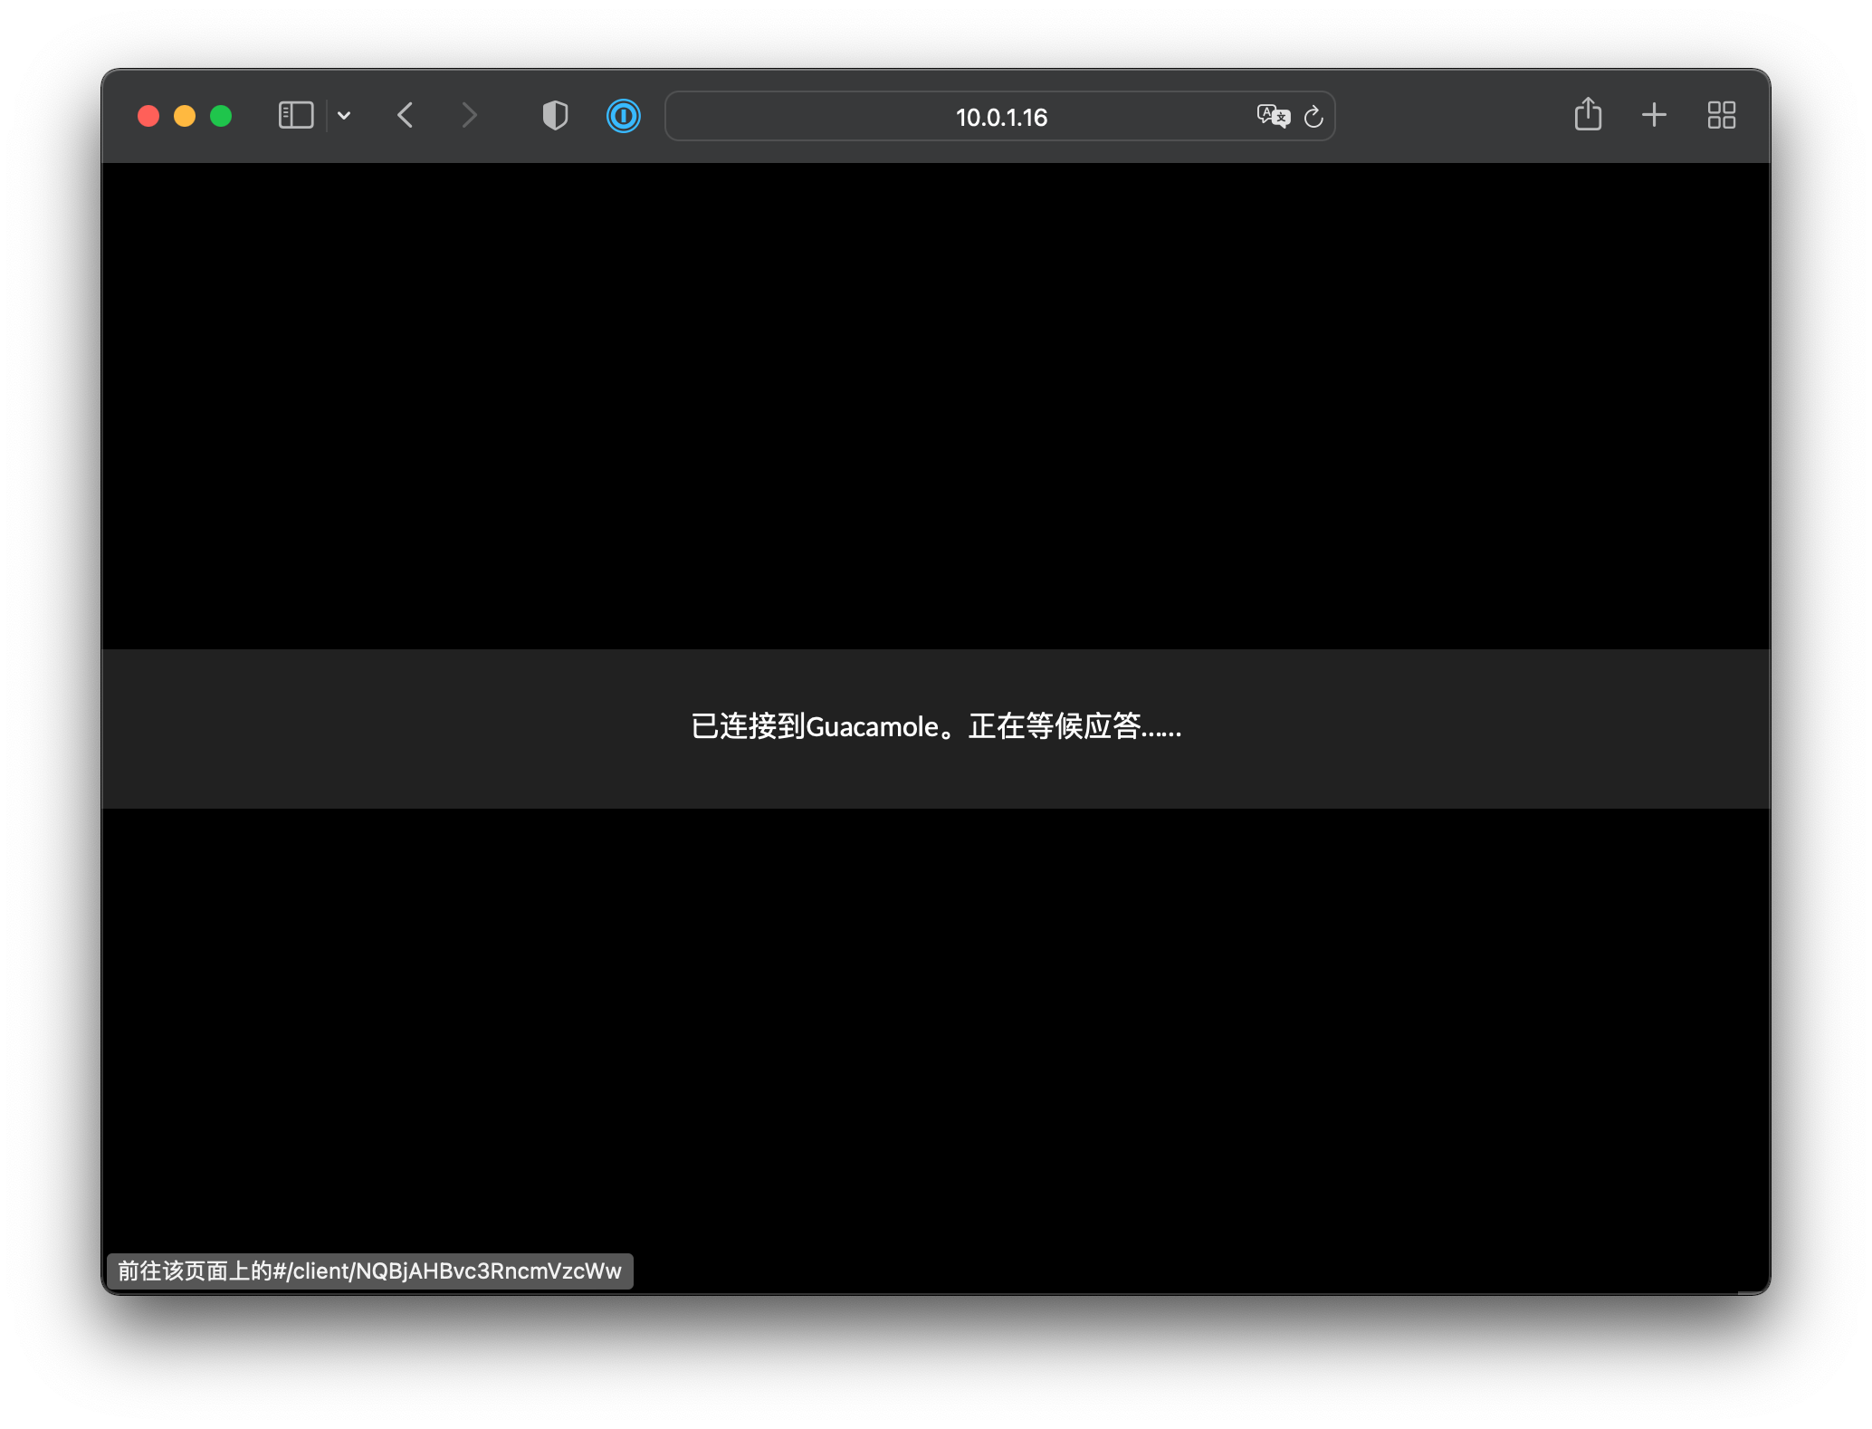Image resolution: width=1872 pixels, height=1429 pixels.
Task: Go forward to the next page
Action: (x=469, y=116)
